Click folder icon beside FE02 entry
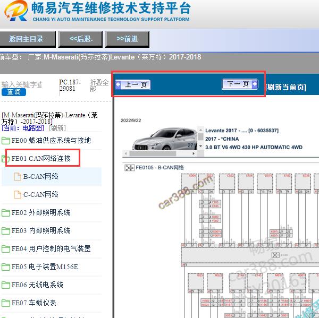319x318 pixels. click(x=6, y=213)
